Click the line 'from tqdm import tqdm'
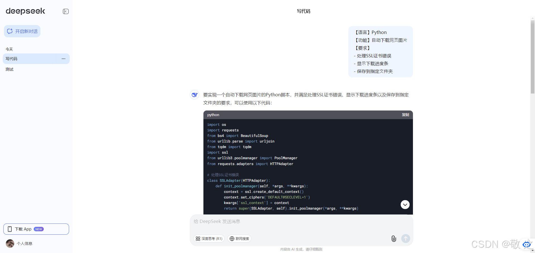Viewport: 535px width, 253px height. pos(229,147)
